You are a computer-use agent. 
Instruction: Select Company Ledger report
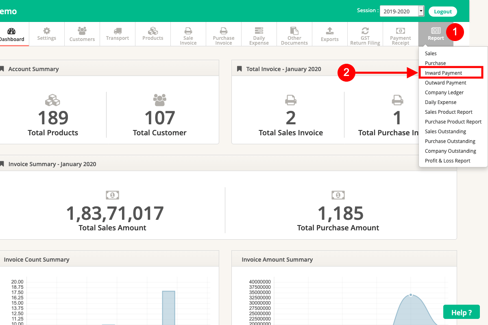(444, 92)
